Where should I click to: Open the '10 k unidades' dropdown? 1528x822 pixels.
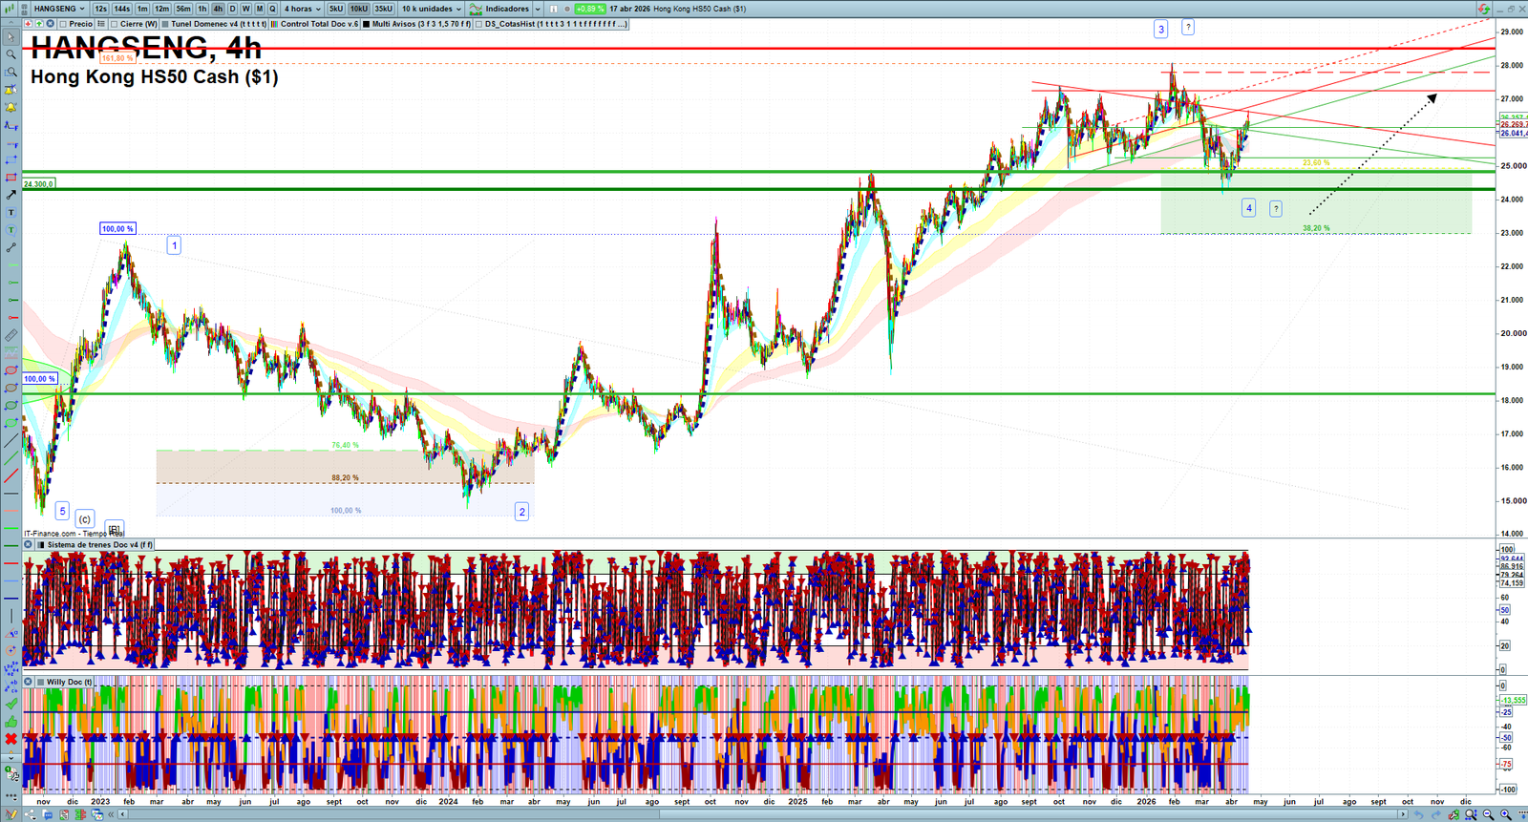tap(432, 9)
